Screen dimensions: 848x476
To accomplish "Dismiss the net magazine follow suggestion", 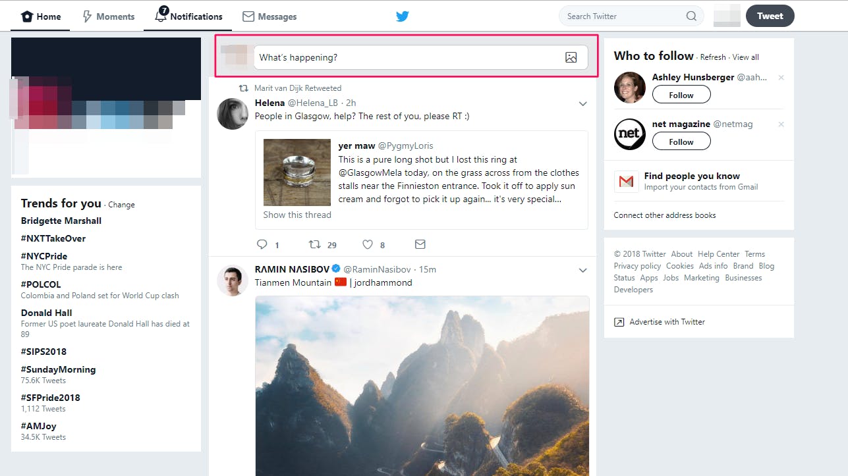I will [781, 124].
